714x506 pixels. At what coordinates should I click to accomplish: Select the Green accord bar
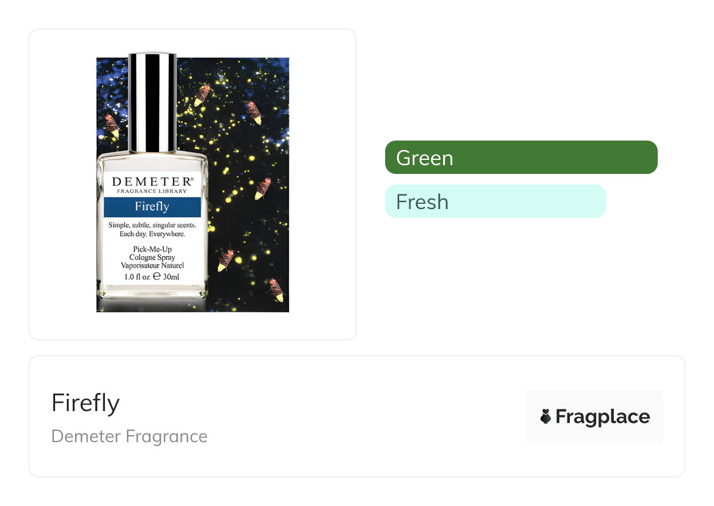coord(521,158)
